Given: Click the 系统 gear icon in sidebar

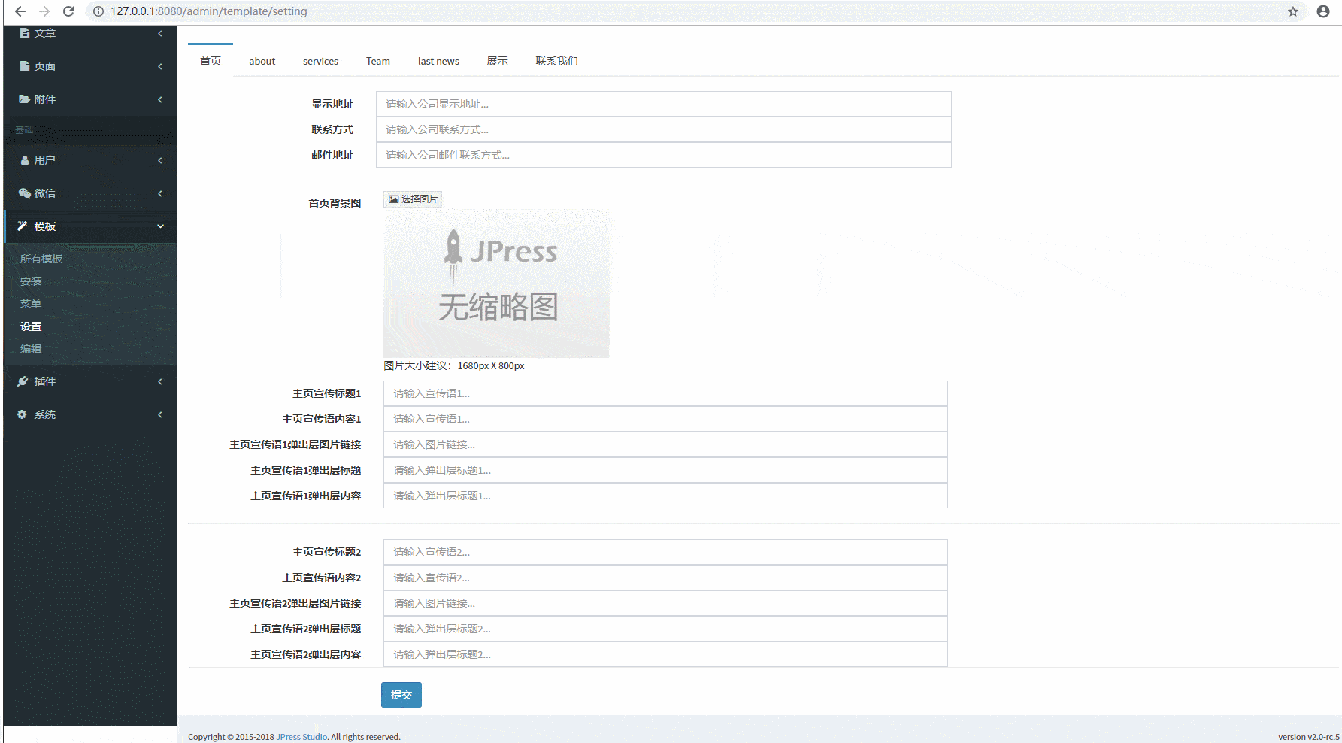Looking at the screenshot, I should click(x=23, y=414).
